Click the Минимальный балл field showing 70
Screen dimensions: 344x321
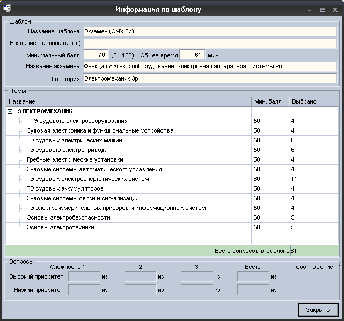coord(96,55)
